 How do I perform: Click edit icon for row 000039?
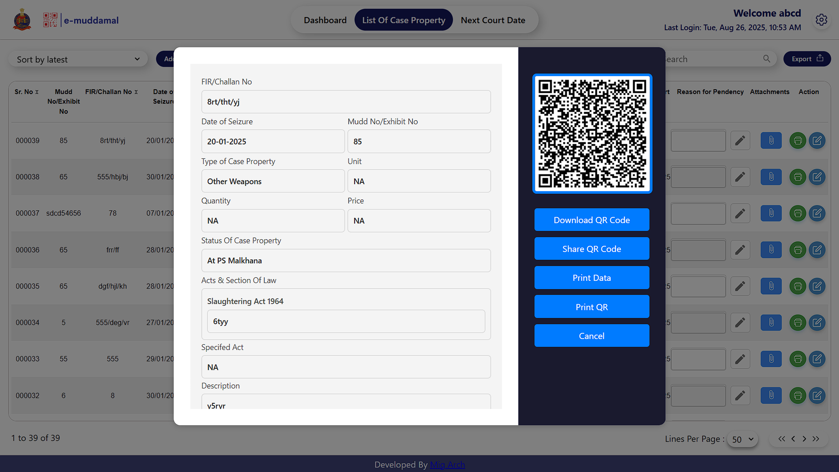[x=817, y=140]
